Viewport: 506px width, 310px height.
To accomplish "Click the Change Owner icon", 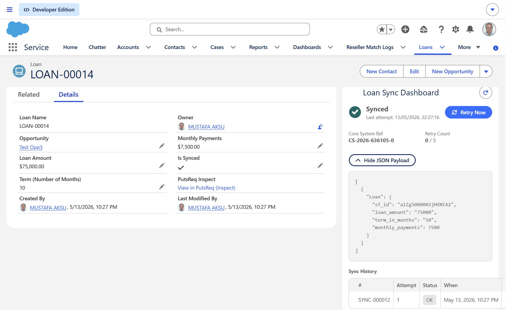I will [x=320, y=127].
